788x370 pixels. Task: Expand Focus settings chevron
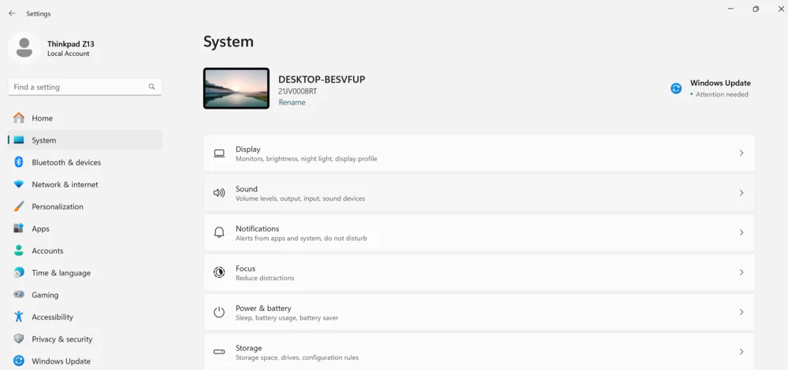[x=742, y=272]
